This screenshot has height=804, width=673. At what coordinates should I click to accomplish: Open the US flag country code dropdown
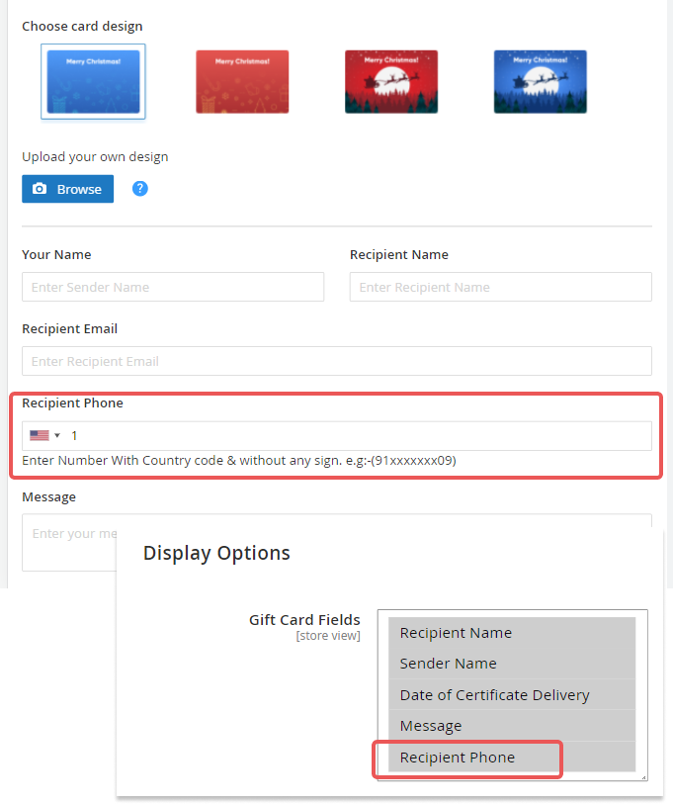(x=40, y=435)
